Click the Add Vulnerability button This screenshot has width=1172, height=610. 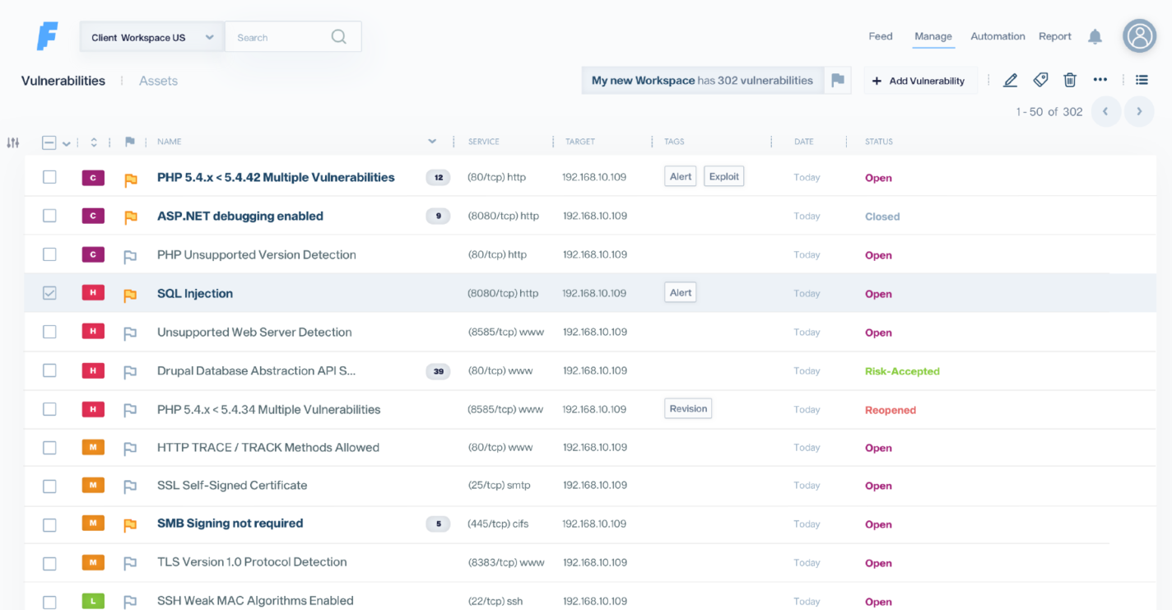point(919,81)
